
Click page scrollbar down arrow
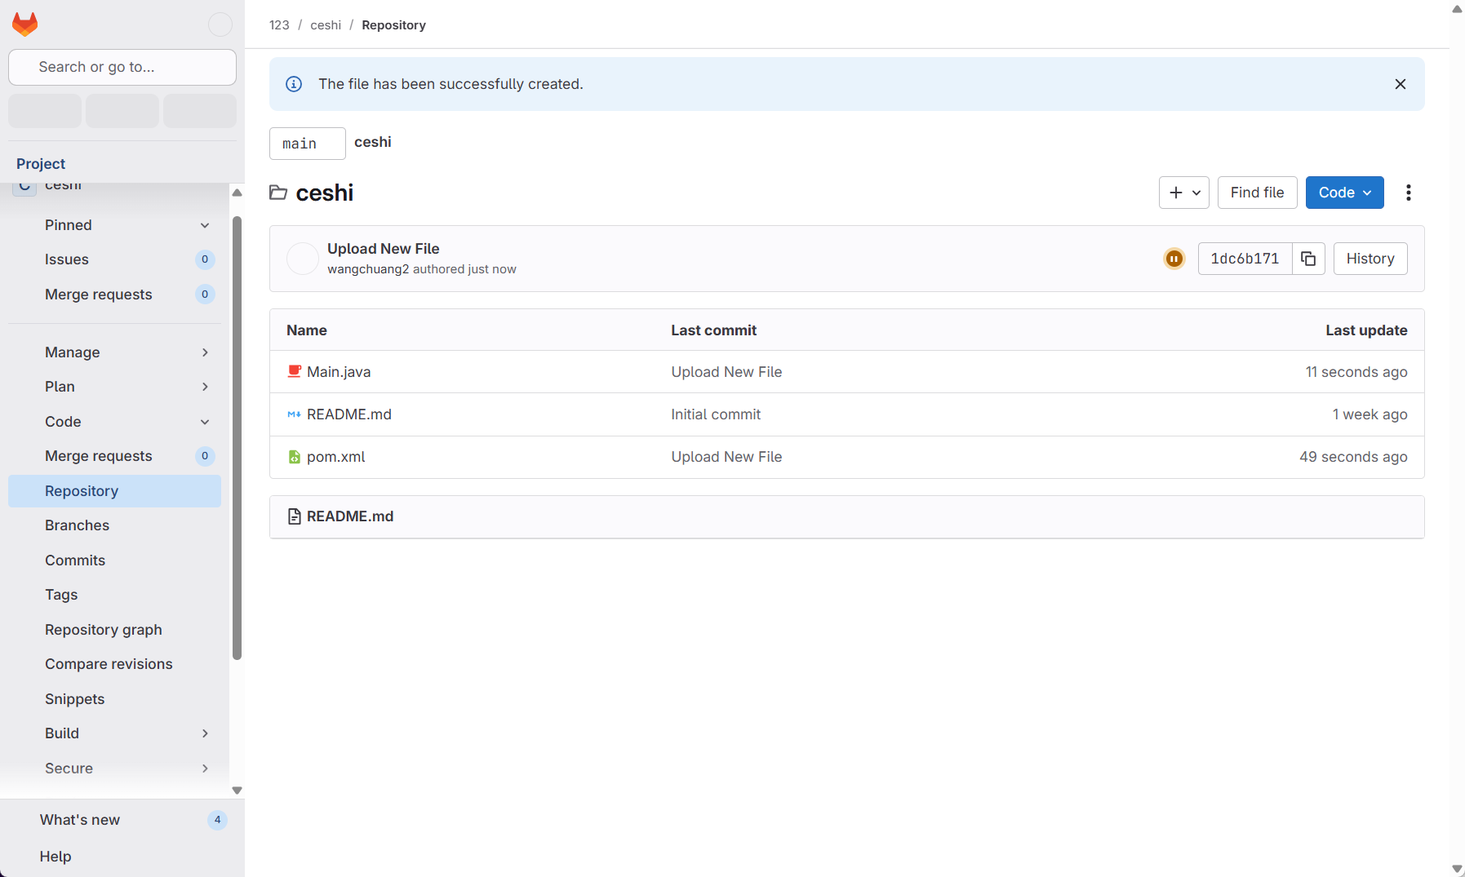point(1457,869)
